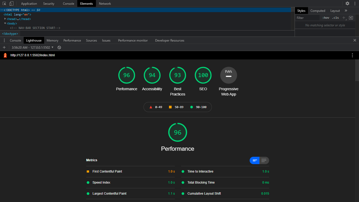Click the Filter styles input field
Image resolution: width=359 pixels, height=202 pixels.
307,18
